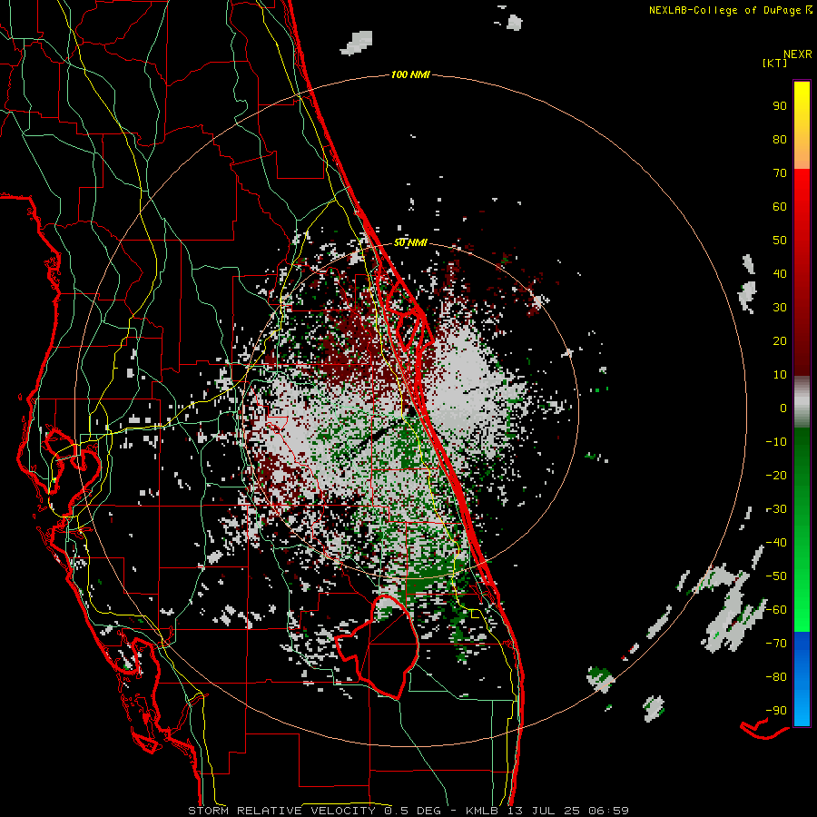Click the 10 value on the velocity scale

(x=780, y=375)
